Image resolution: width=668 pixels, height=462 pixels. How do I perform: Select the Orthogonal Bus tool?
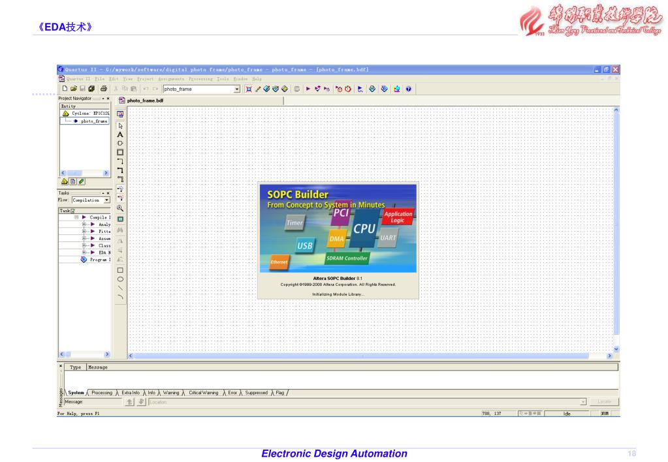point(121,170)
